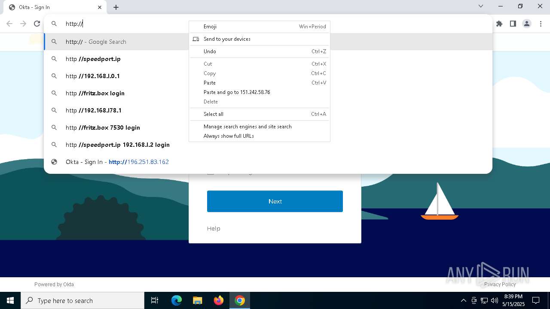Open the Help link on sign-in form
Image resolution: width=550 pixels, height=309 pixels.
coord(214,228)
